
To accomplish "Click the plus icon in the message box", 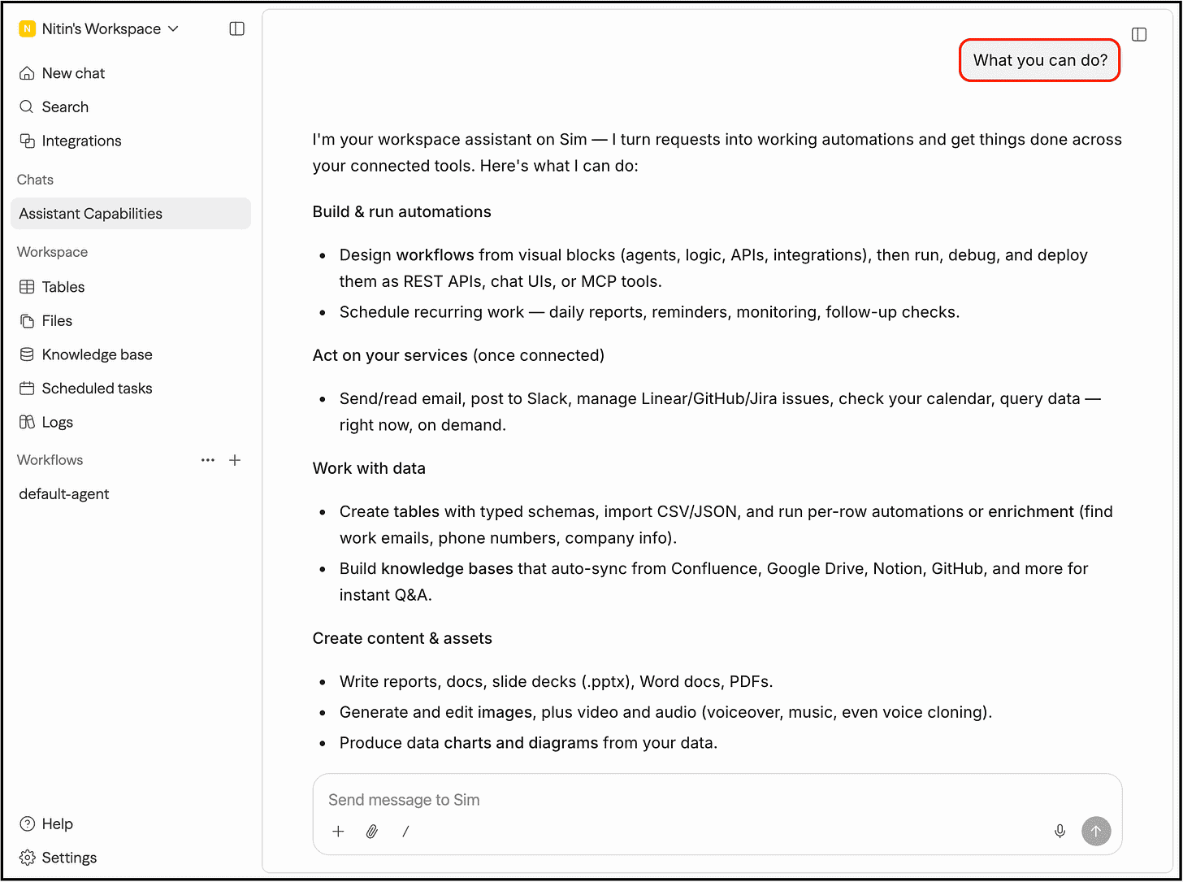I will pyautogui.click(x=338, y=831).
